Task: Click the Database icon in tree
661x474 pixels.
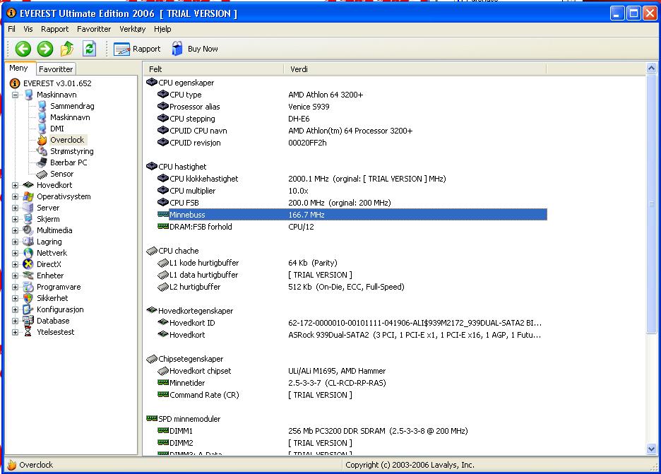Action: click(x=28, y=321)
